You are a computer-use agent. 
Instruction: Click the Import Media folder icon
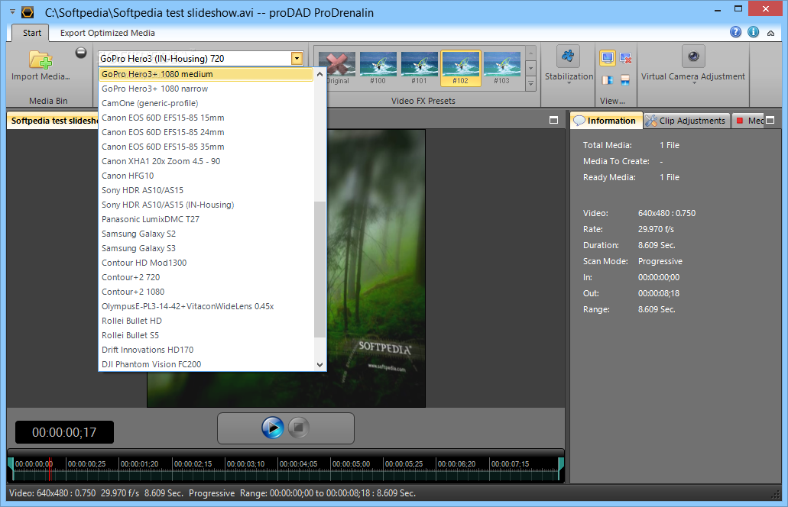(41, 60)
